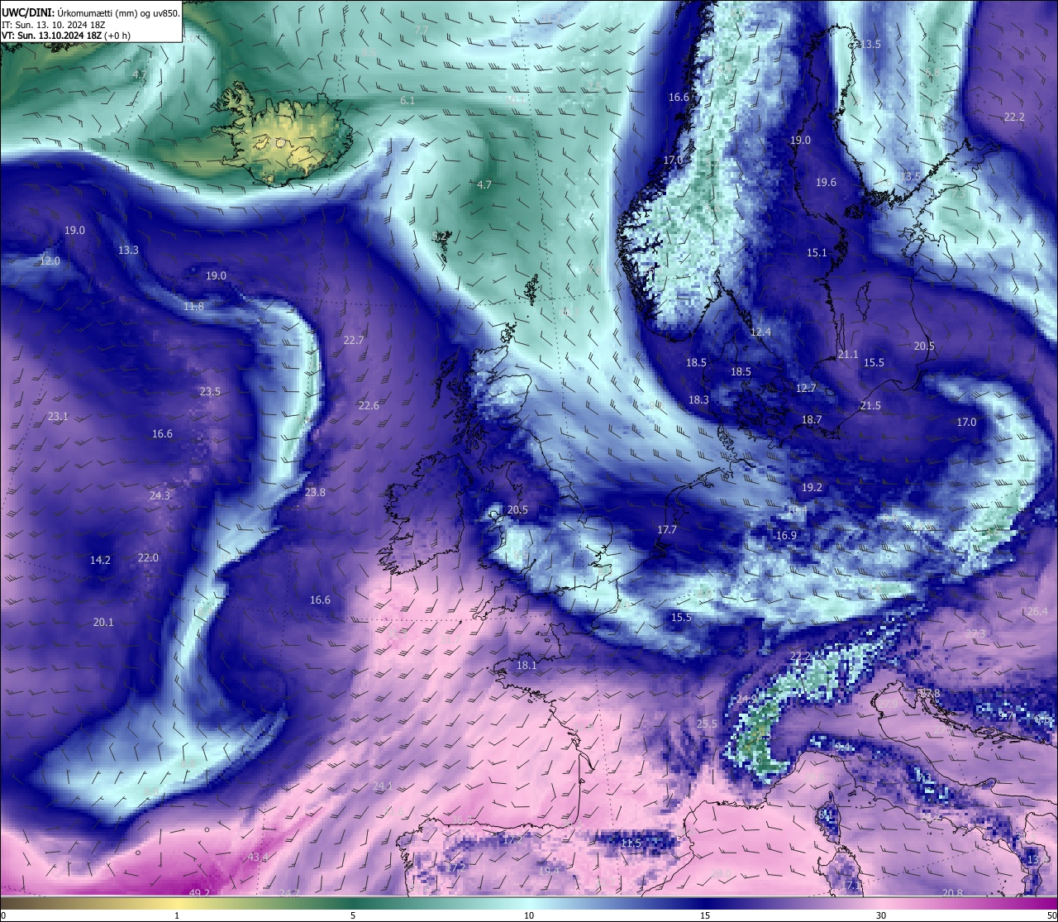Click the colour scale tick labelled 5
The width and height of the screenshot is (1058, 922).
pyautogui.click(x=353, y=915)
